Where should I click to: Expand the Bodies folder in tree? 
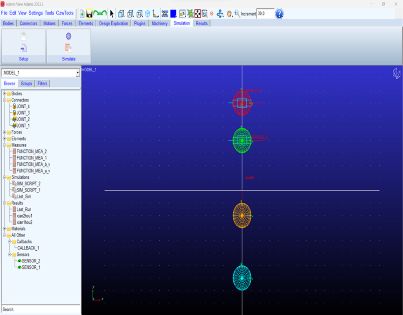[4, 94]
